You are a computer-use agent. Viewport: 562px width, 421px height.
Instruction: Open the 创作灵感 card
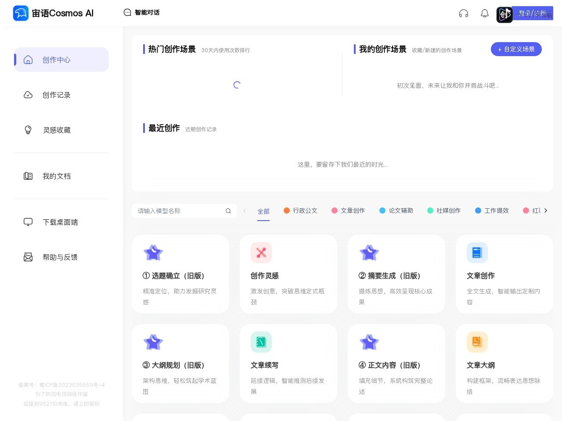(x=288, y=274)
